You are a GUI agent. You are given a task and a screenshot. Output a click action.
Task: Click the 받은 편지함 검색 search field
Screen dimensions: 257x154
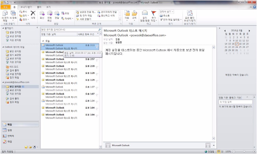[69, 30]
